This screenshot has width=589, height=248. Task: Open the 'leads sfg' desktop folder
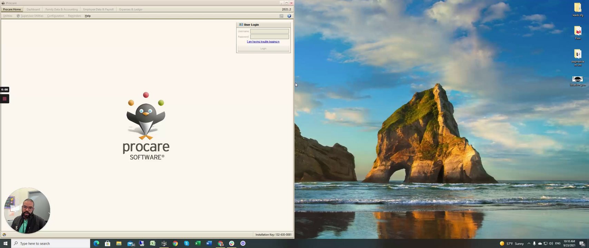[x=578, y=9]
